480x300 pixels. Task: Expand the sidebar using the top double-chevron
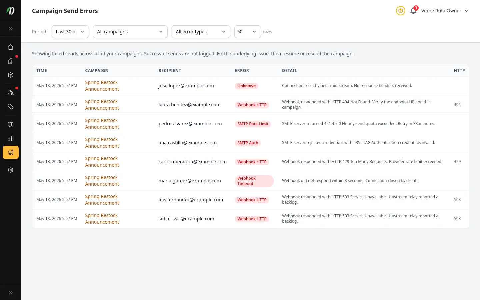click(11, 29)
